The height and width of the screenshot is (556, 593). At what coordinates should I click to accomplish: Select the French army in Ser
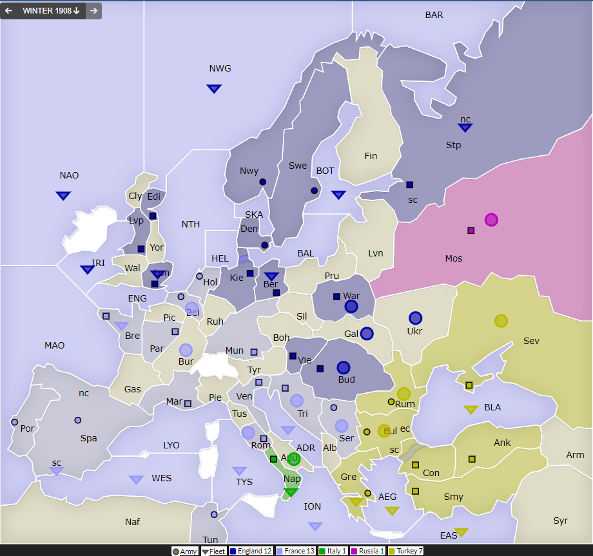(342, 426)
